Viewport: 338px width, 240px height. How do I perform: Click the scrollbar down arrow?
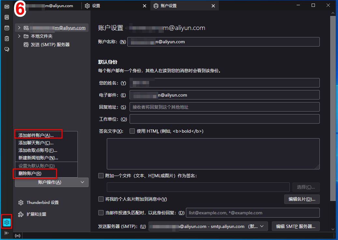333,229
